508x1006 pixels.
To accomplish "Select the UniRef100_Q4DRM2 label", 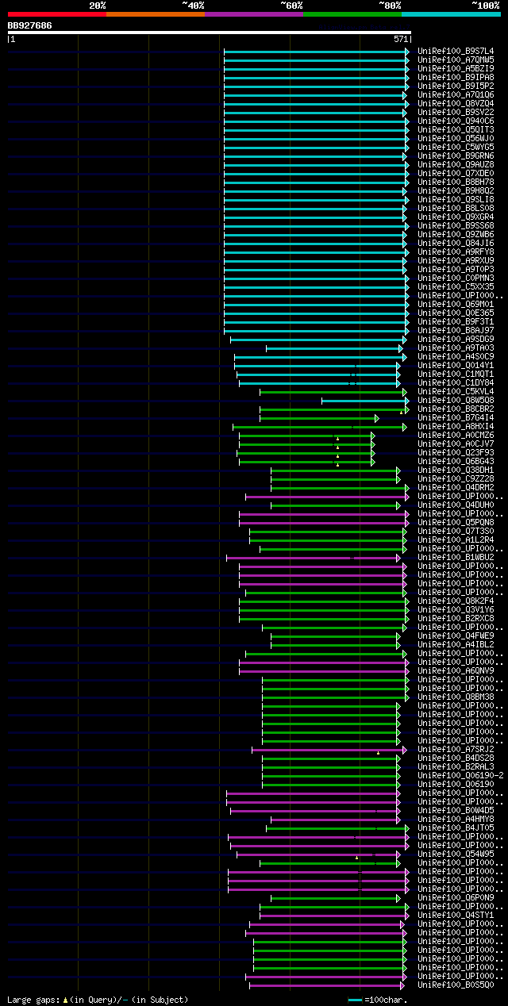I will pos(456,487).
